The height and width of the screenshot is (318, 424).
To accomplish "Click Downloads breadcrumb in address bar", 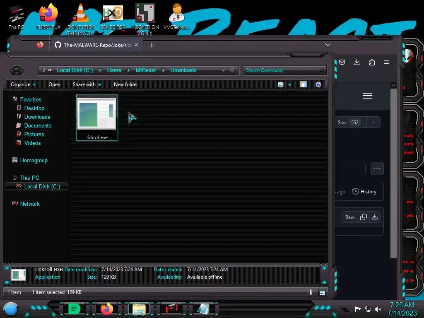I will click(x=183, y=70).
